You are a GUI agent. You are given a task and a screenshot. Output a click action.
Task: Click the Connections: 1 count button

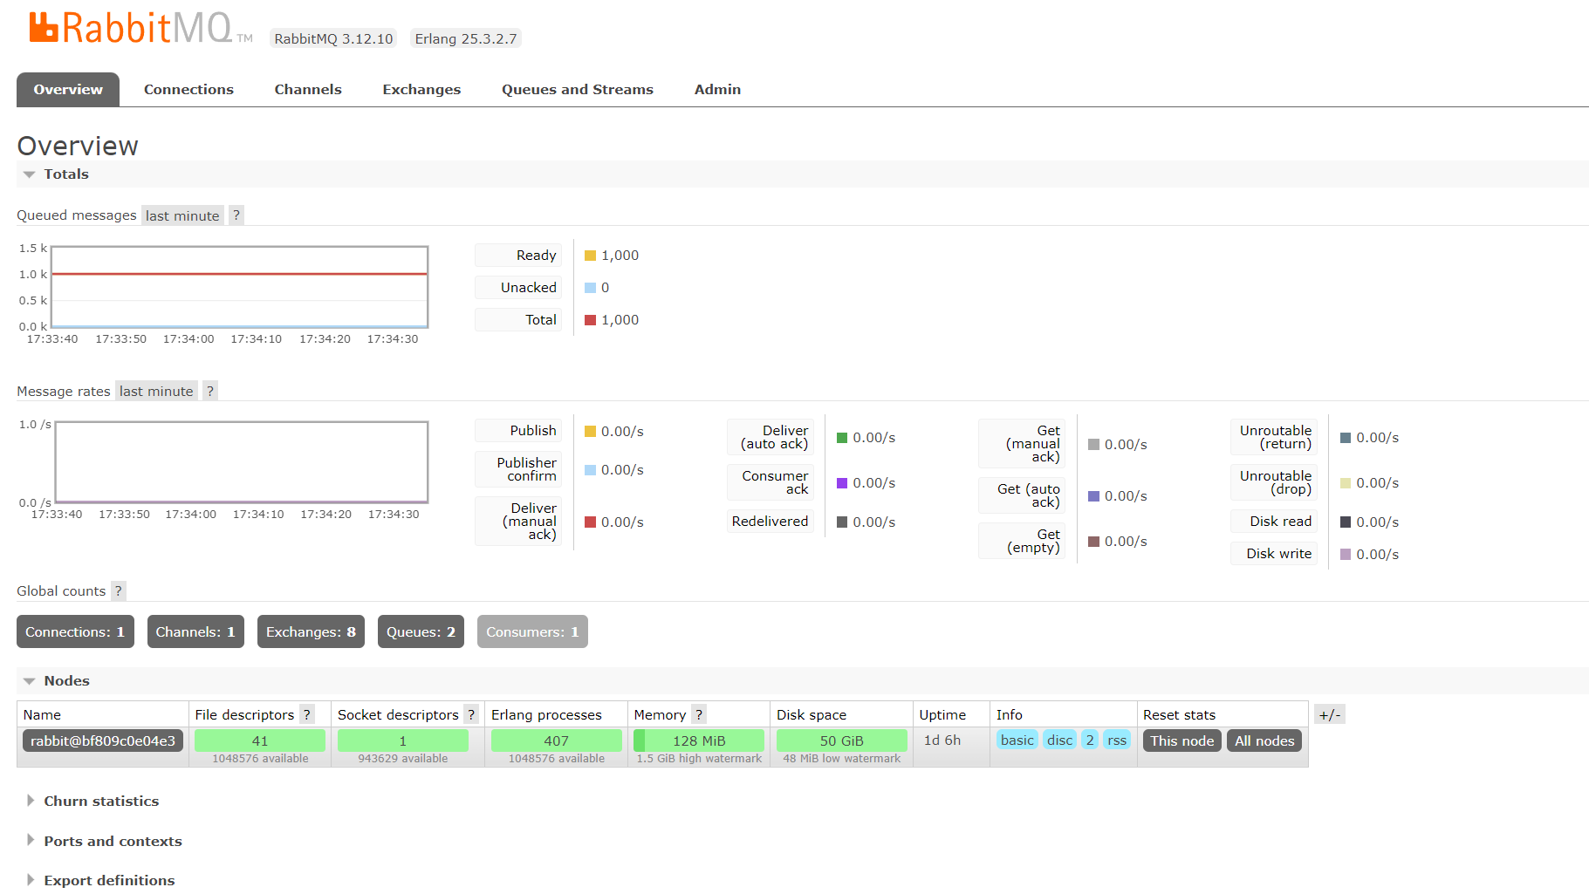75,632
